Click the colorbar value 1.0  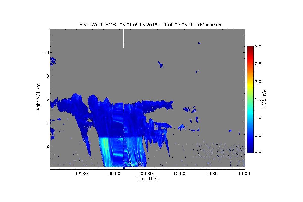pos(258,117)
